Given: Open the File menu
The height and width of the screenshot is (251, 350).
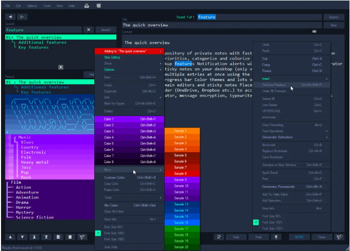Looking at the screenshot, I should point(8,6).
